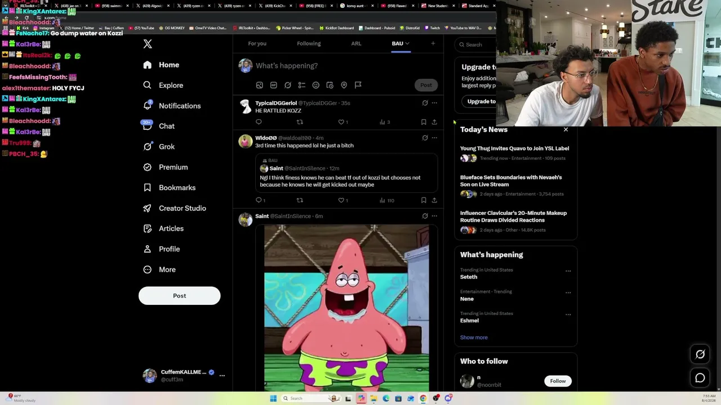Open more options on Wldo00's post
This screenshot has width=721, height=405.
pos(434,138)
